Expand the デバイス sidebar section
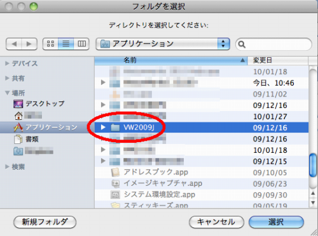Screen dimensions: 318x236 7,63
